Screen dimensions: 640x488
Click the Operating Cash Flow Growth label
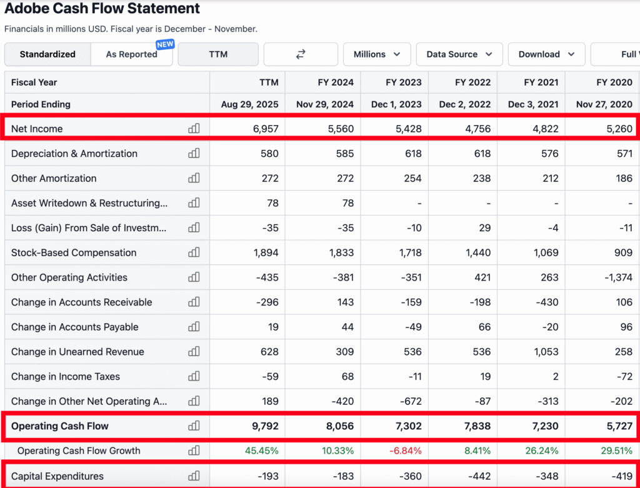79,451
